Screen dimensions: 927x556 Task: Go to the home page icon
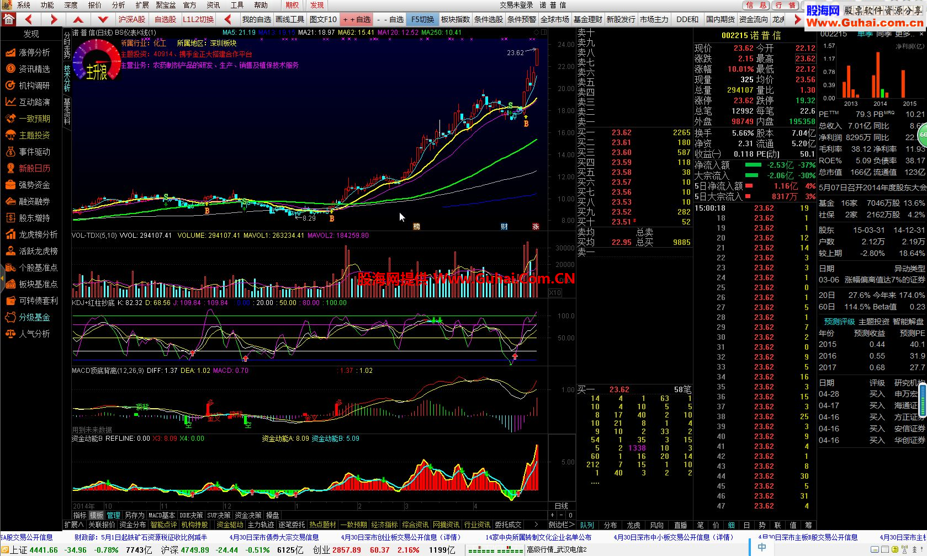point(8,19)
